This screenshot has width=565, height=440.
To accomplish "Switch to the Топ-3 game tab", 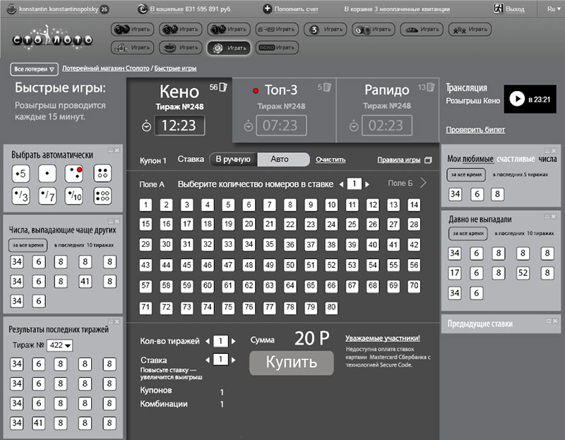I will pos(283,90).
